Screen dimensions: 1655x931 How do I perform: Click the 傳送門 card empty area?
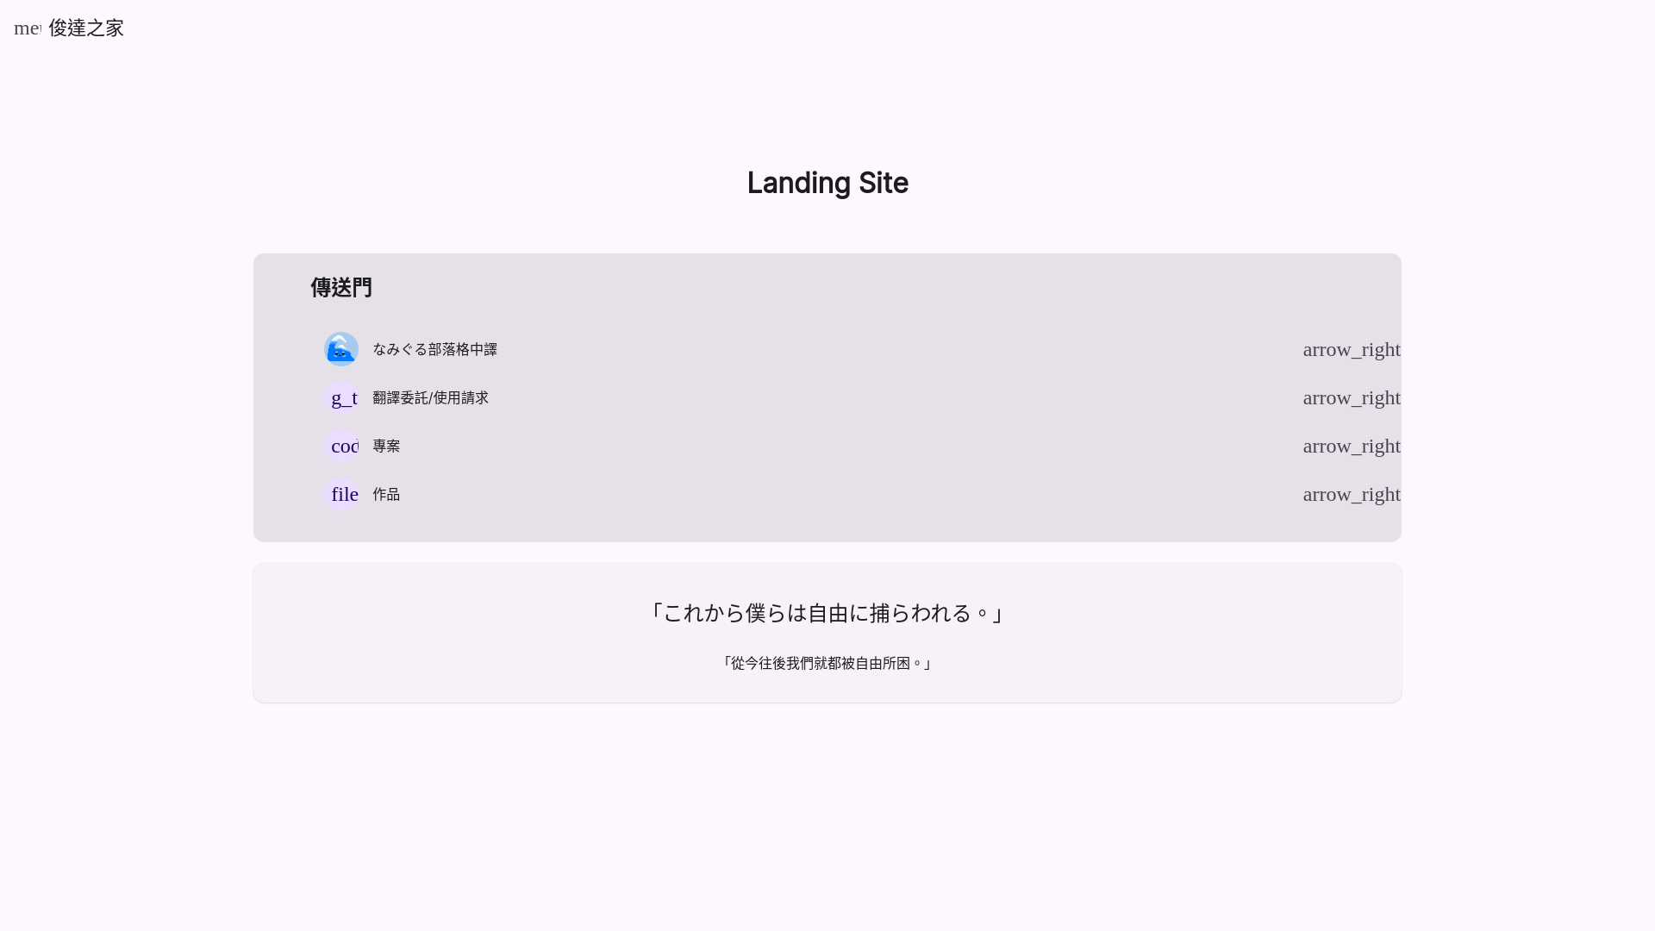(x=862, y=289)
